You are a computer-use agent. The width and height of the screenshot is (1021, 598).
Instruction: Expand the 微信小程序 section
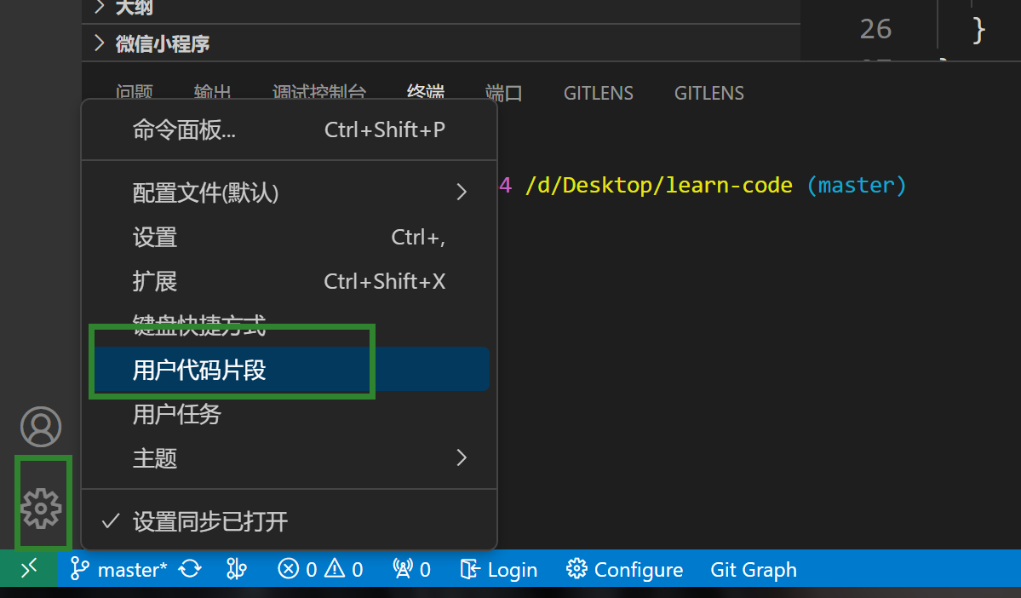pyautogui.click(x=441, y=43)
